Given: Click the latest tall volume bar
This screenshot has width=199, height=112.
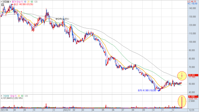Looking at the screenshot, I should [x=182, y=102].
